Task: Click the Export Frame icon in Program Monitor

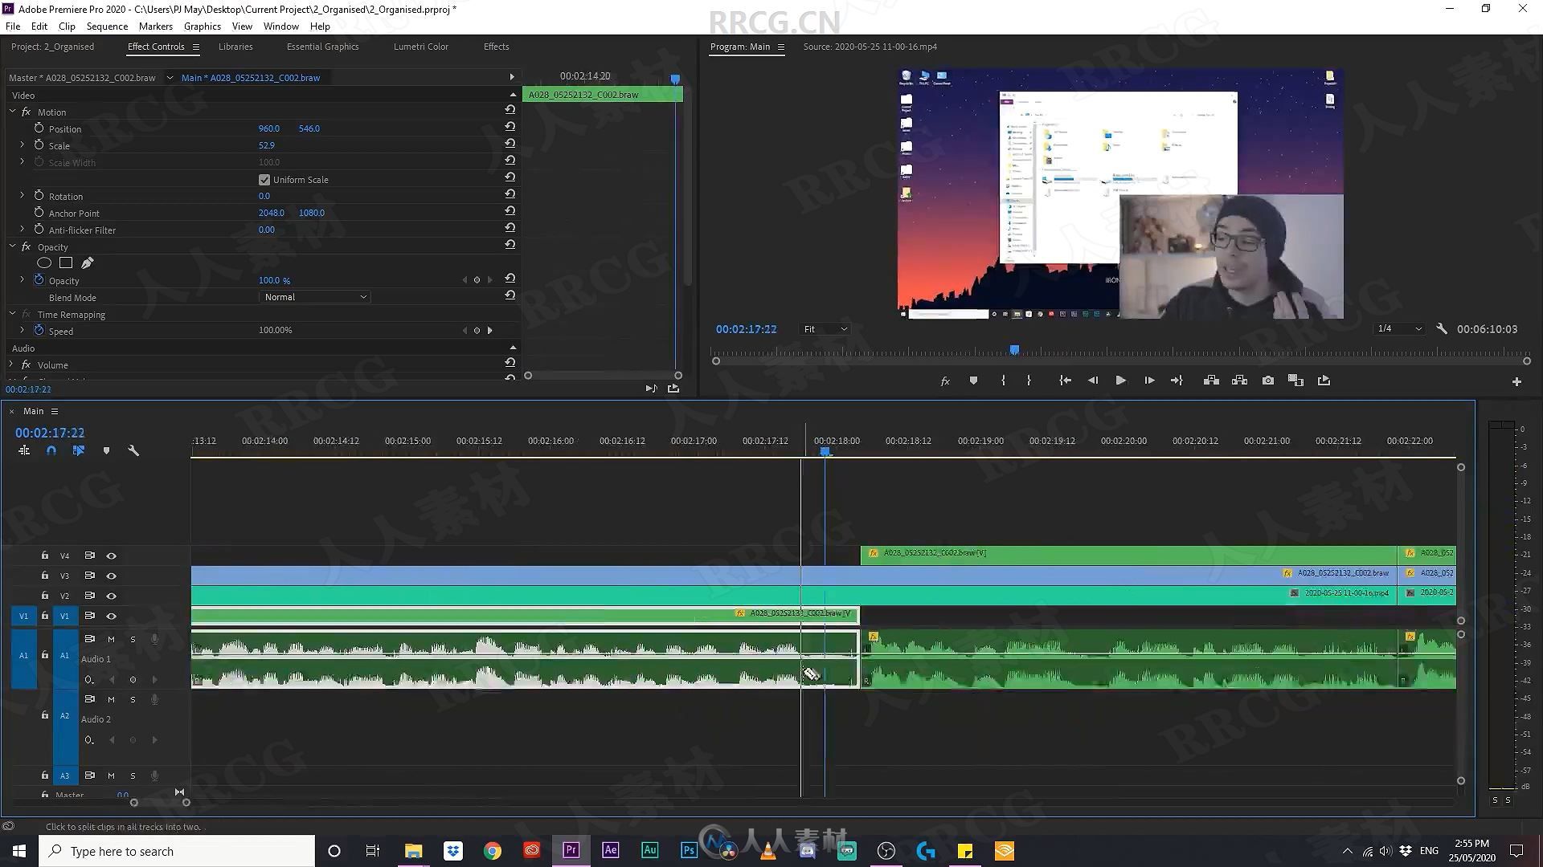Action: 1267,380
